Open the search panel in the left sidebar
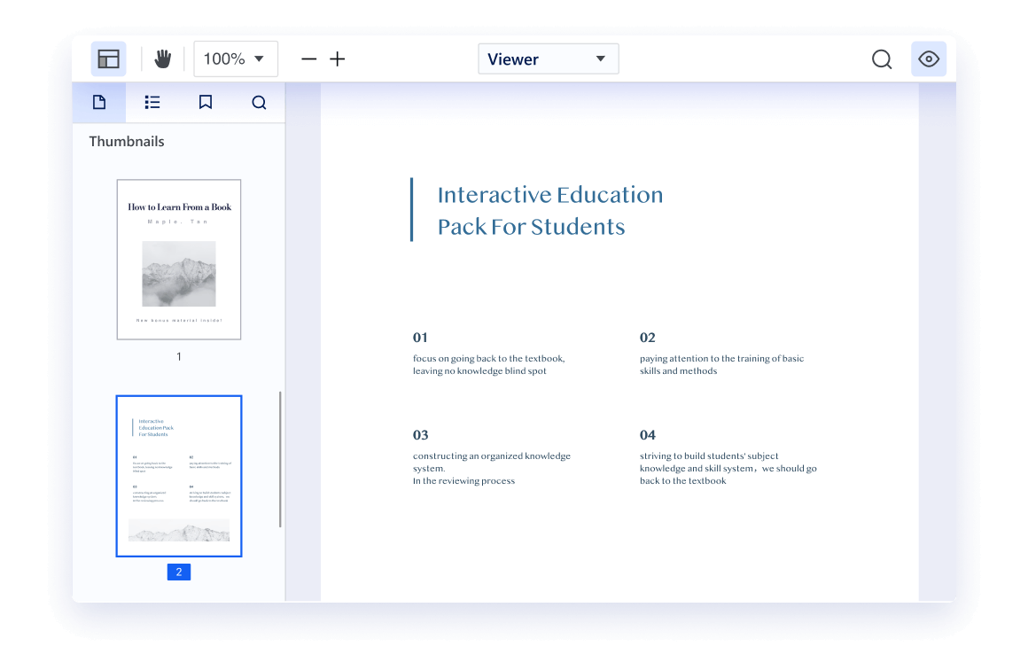1028x654 pixels. coord(259,102)
